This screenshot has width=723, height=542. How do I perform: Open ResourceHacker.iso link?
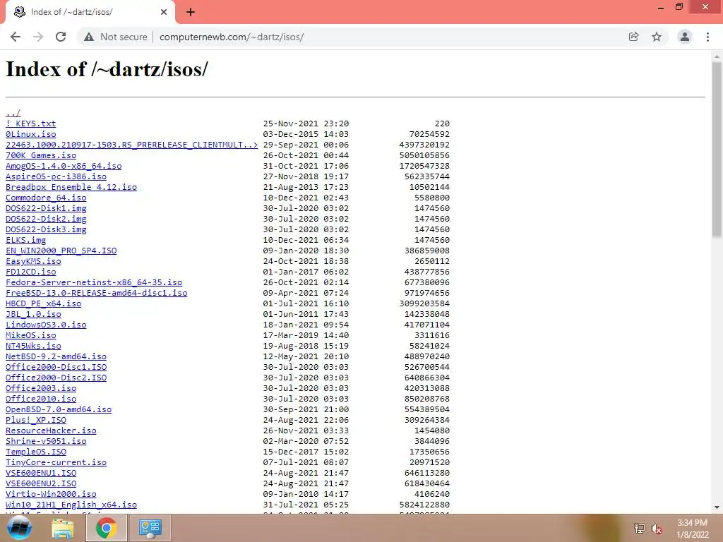(x=51, y=431)
